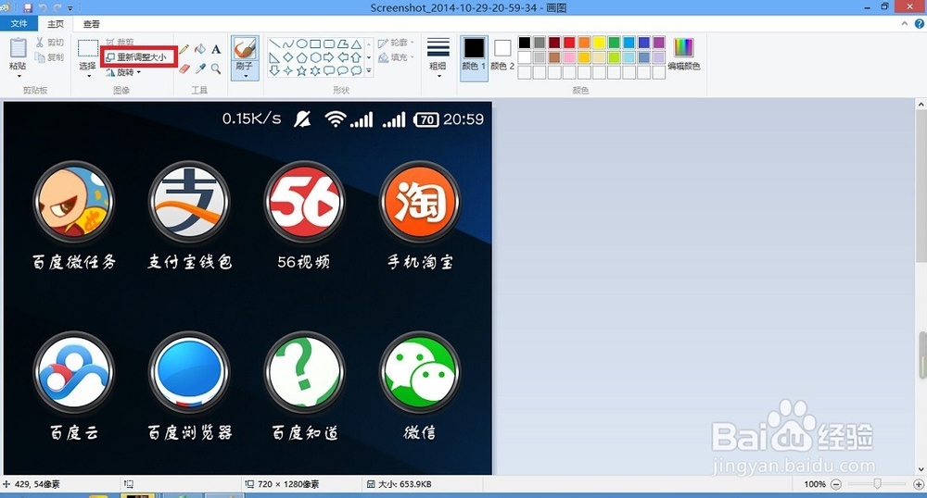927x498 pixels.
Task: Click the vertical scrollbar down arrow
Action: pyautogui.click(x=921, y=469)
